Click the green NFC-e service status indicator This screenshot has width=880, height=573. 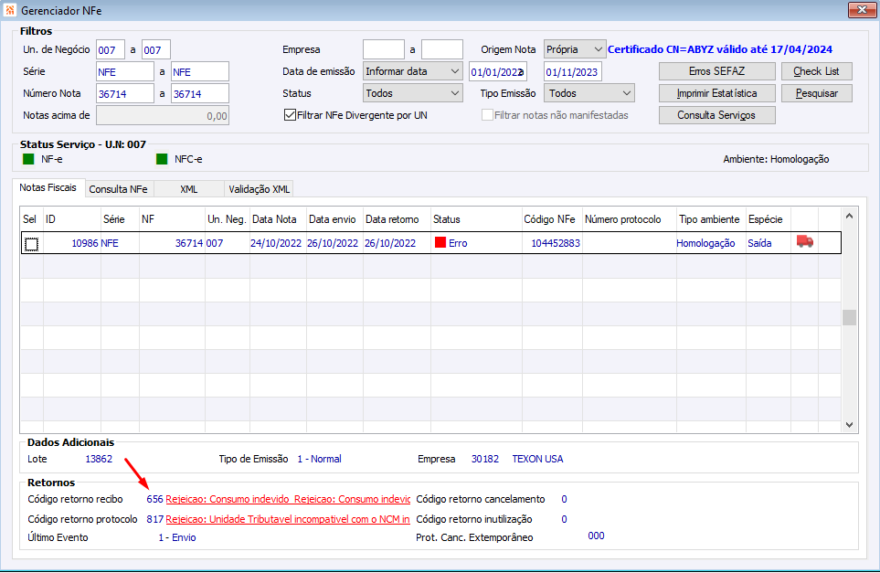coord(162,159)
